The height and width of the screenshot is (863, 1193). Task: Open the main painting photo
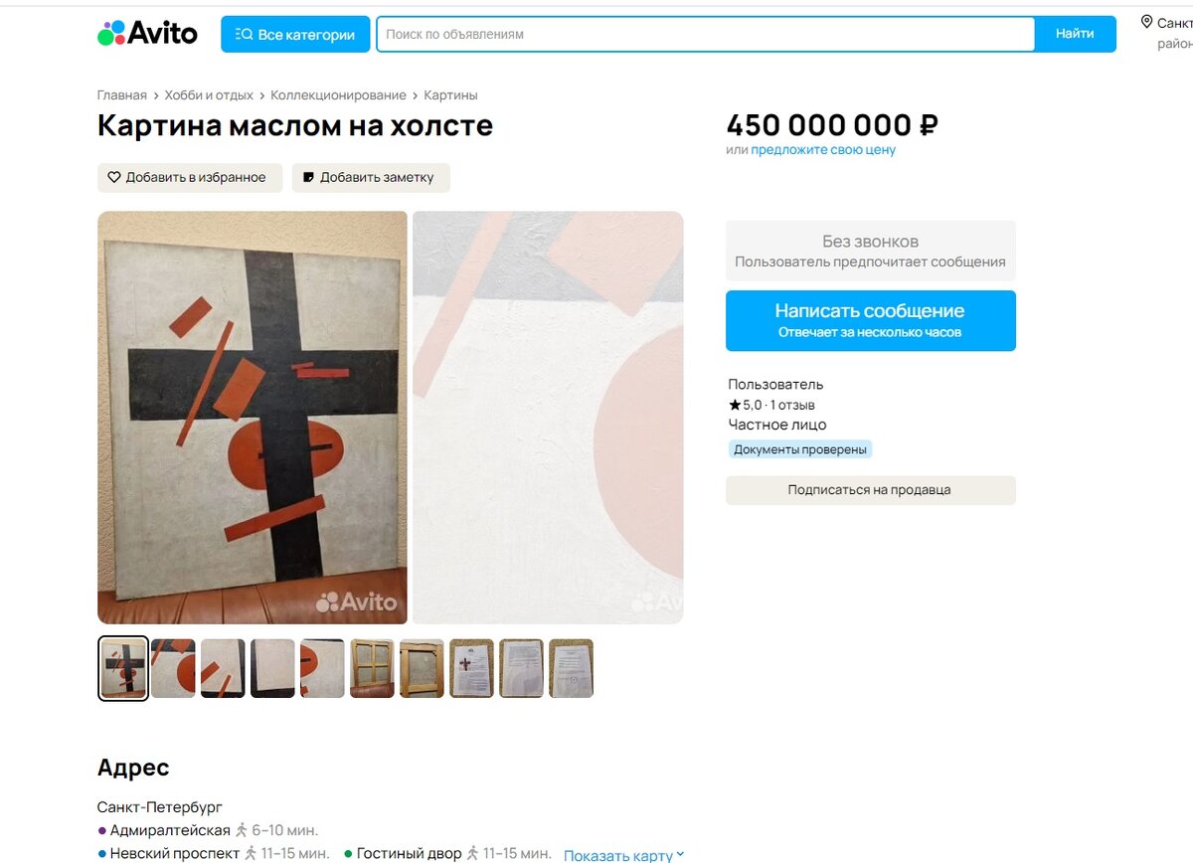253,418
